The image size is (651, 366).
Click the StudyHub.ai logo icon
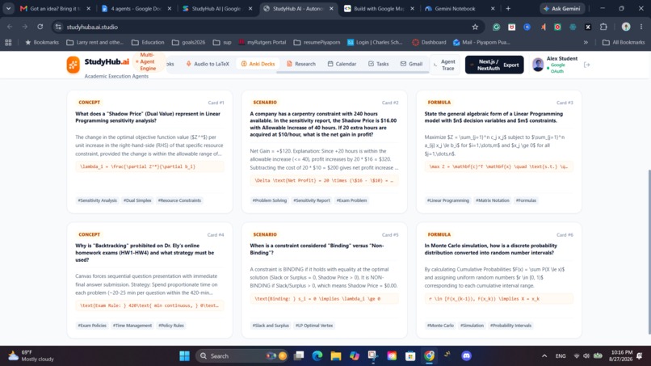(73, 65)
